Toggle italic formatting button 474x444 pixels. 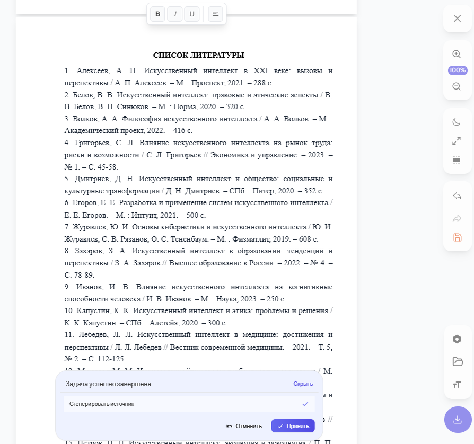[x=175, y=14]
